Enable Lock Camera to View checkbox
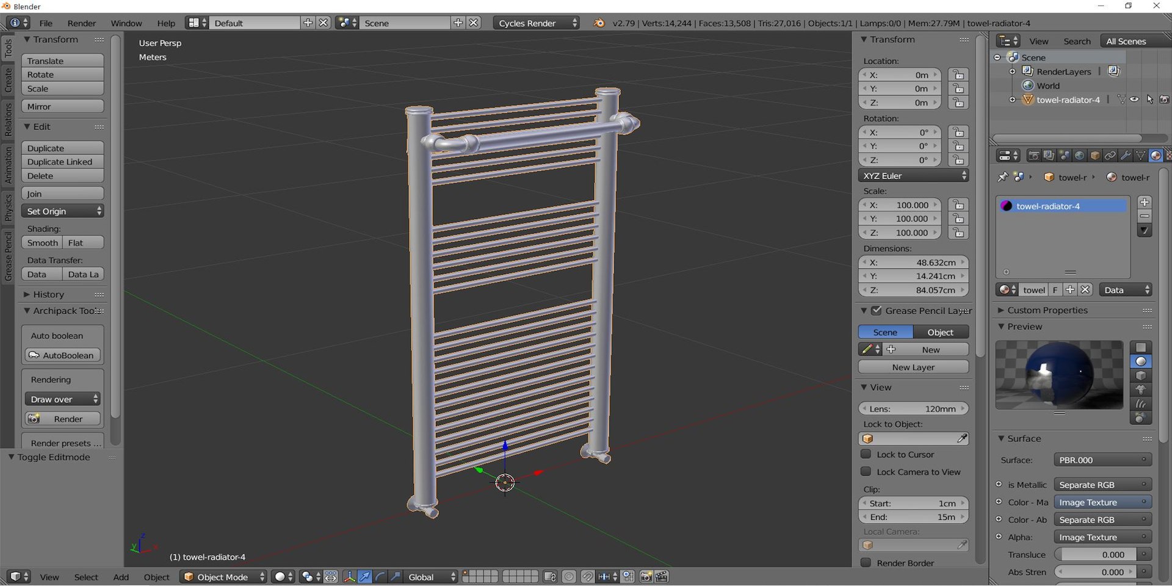Screen dimensions: 1172x586 click(866, 471)
